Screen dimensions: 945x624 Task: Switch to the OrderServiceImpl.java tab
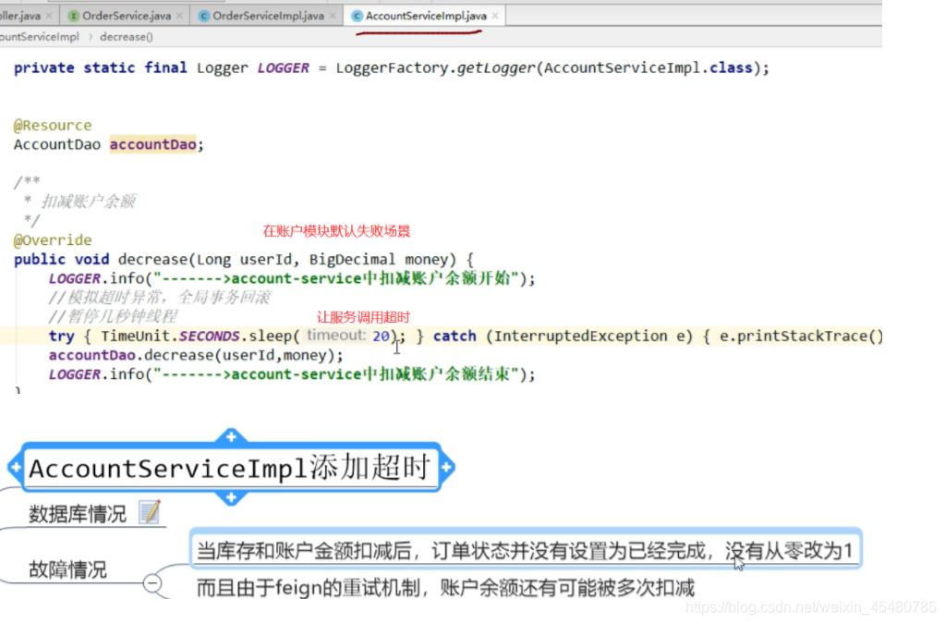click(268, 16)
